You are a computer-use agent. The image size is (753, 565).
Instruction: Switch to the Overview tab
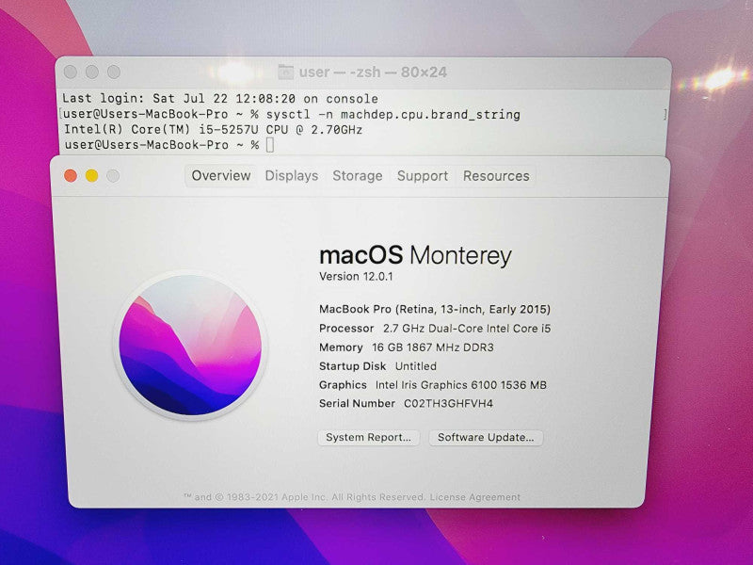point(221,176)
